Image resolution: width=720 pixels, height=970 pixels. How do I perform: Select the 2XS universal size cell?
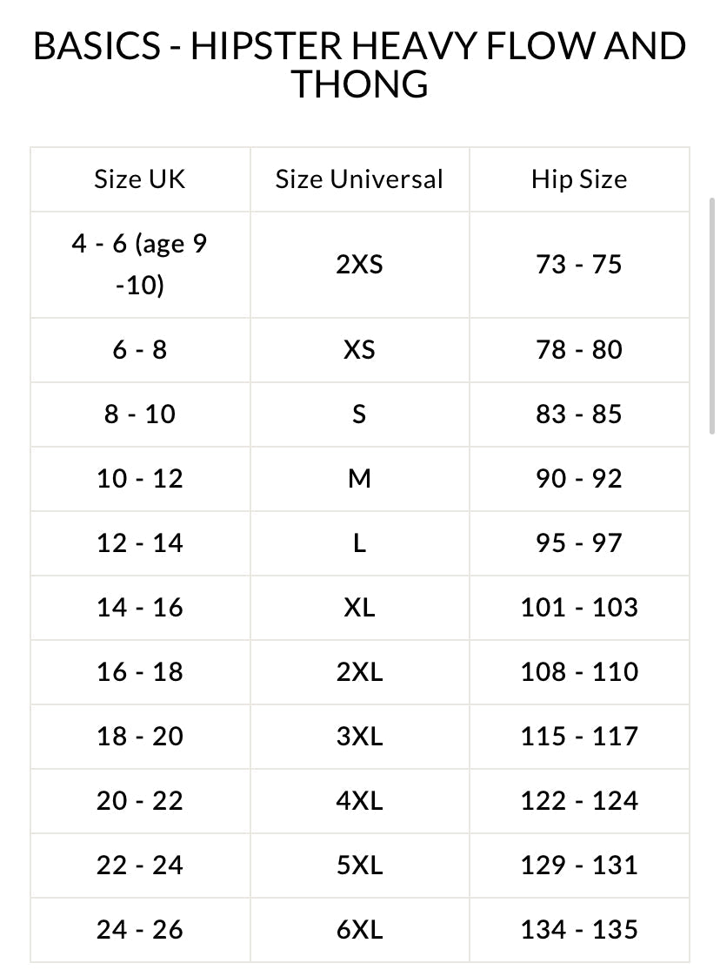click(359, 264)
